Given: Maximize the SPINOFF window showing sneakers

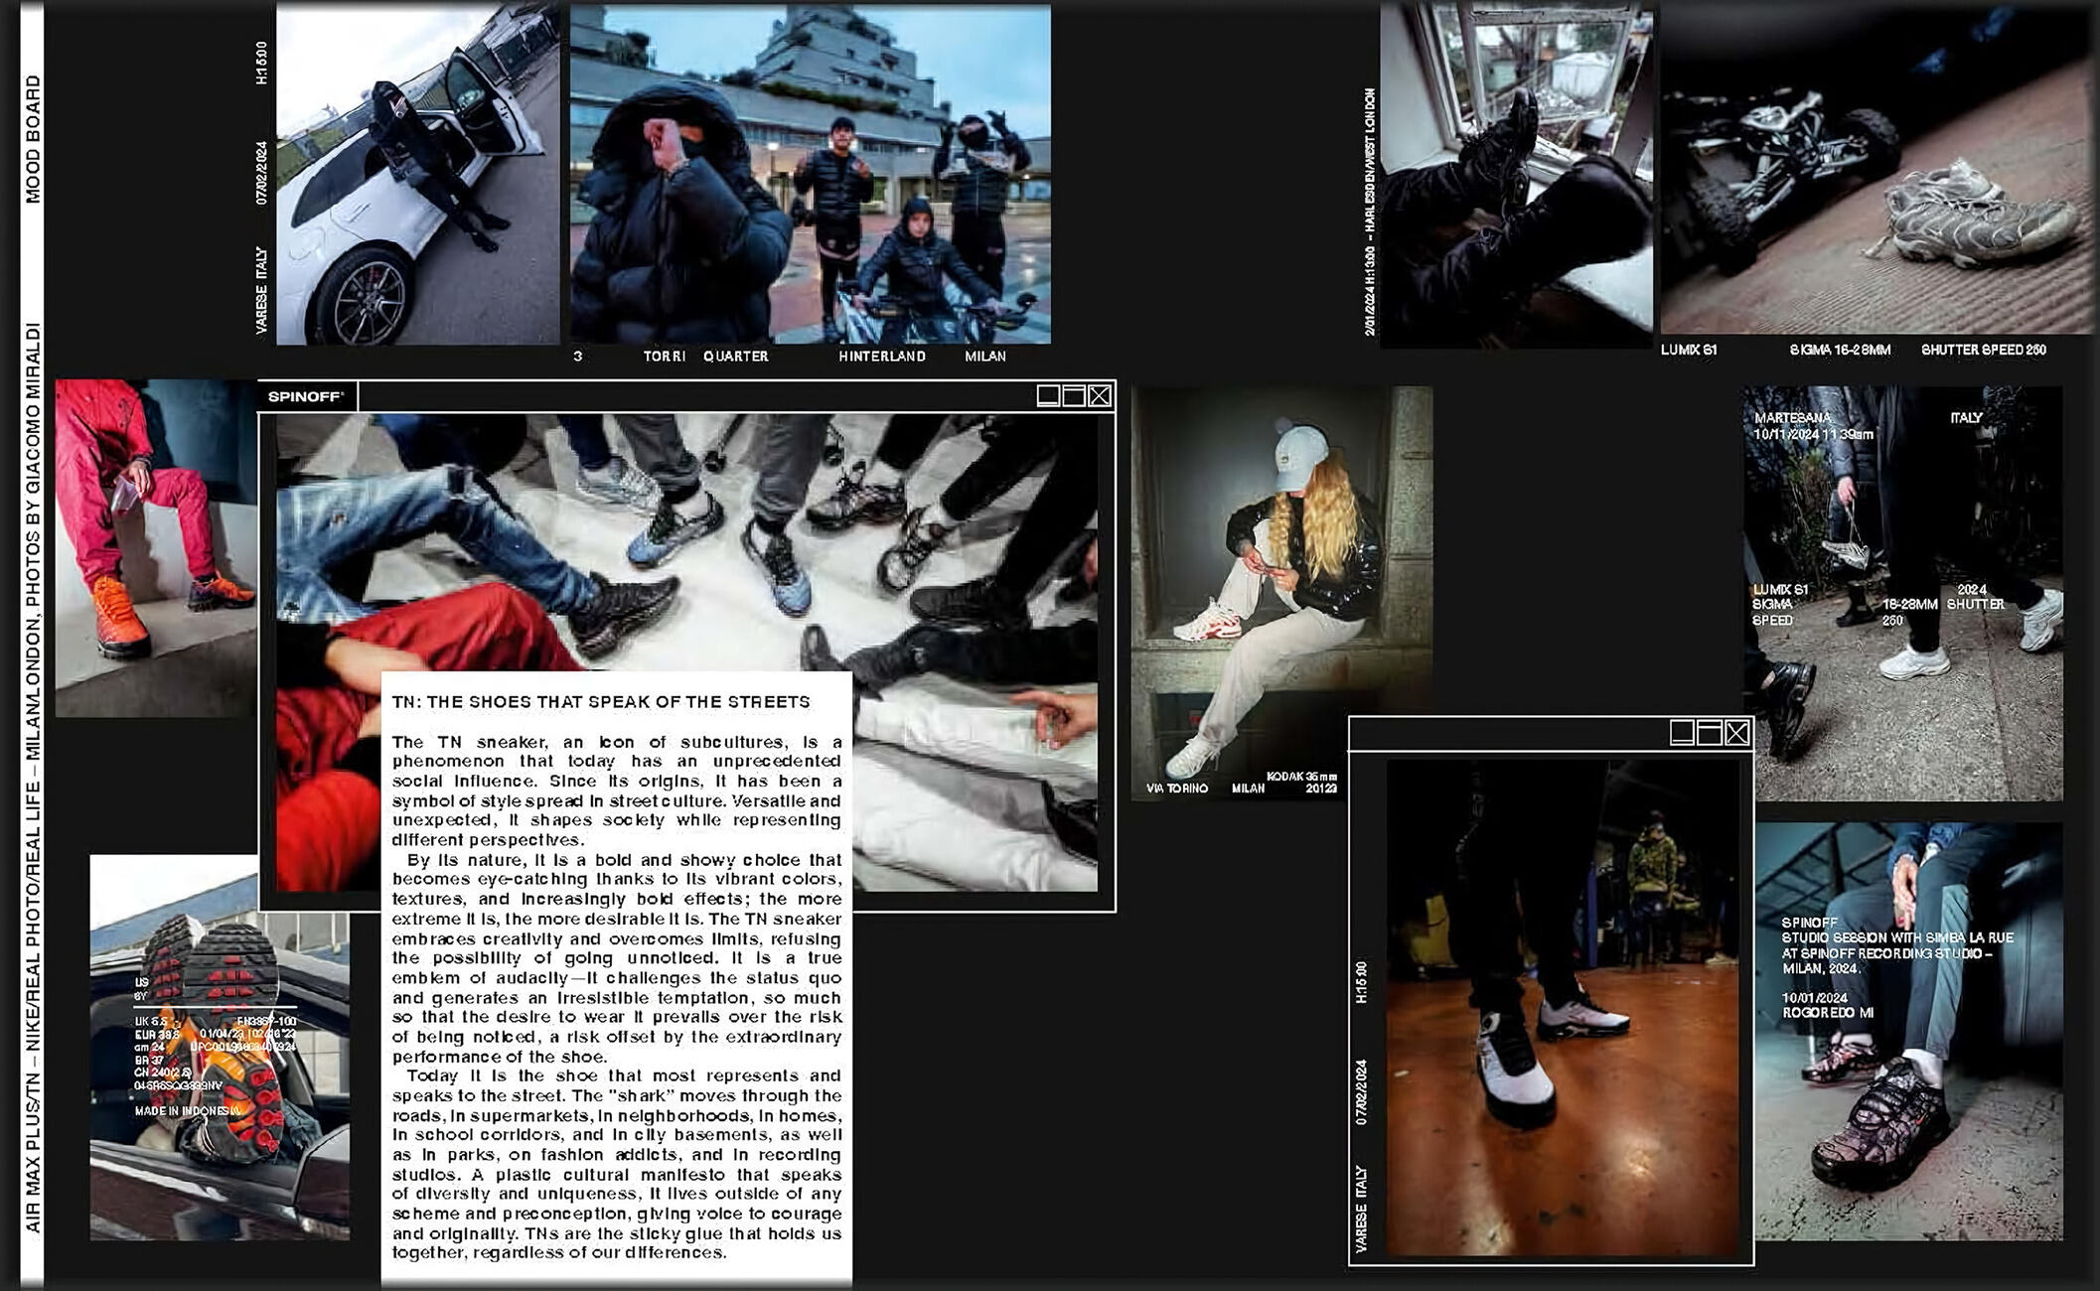Looking at the screenshot, I should 1074,396.
